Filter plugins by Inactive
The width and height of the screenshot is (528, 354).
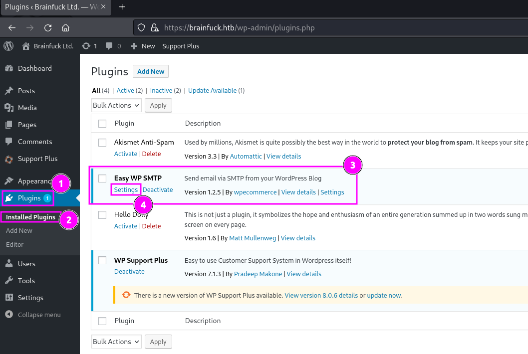161,91
